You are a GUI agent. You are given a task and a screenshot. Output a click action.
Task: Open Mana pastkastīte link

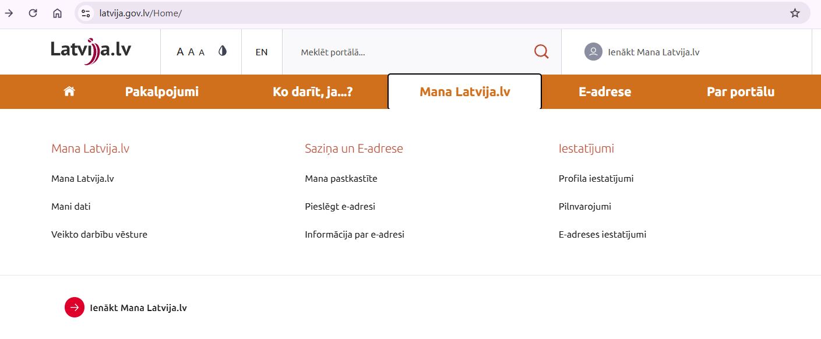341,178
